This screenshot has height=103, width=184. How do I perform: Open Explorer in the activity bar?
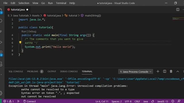click(x=1, y=11)
